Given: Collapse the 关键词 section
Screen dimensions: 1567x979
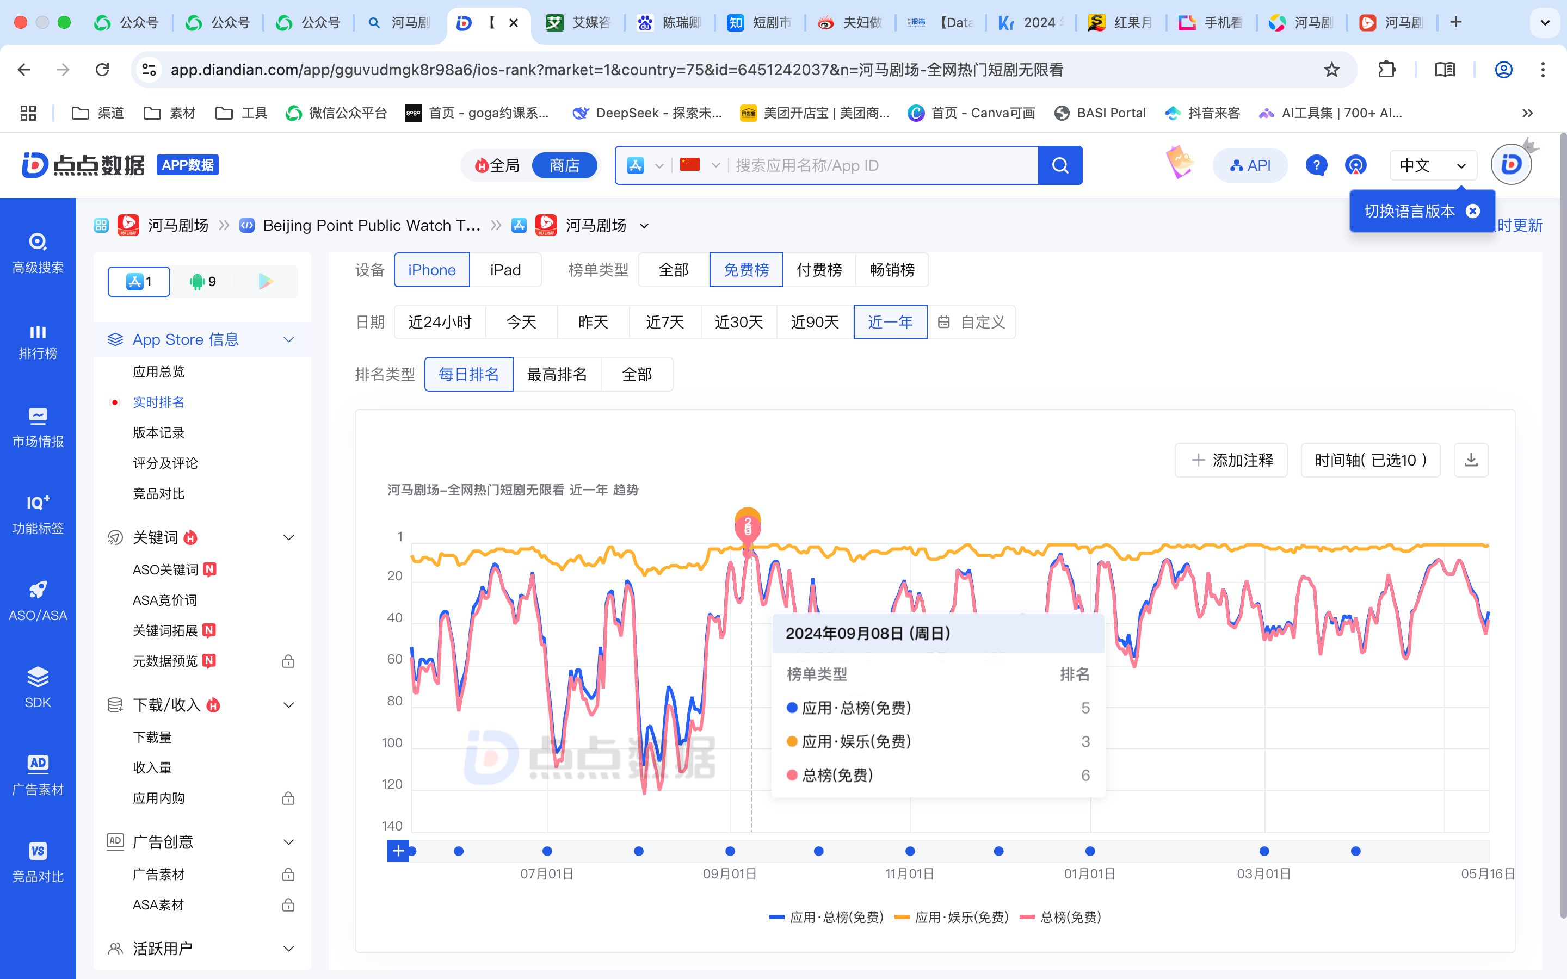Looking at the screenshot, I should pyautogui.click(x=289, y=537).
